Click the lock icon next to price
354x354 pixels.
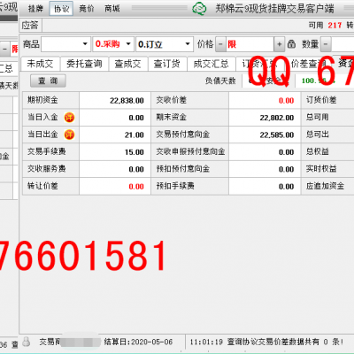[x=291, y=44]
